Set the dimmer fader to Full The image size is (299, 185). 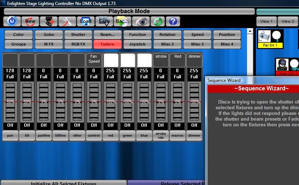(194, 76)
